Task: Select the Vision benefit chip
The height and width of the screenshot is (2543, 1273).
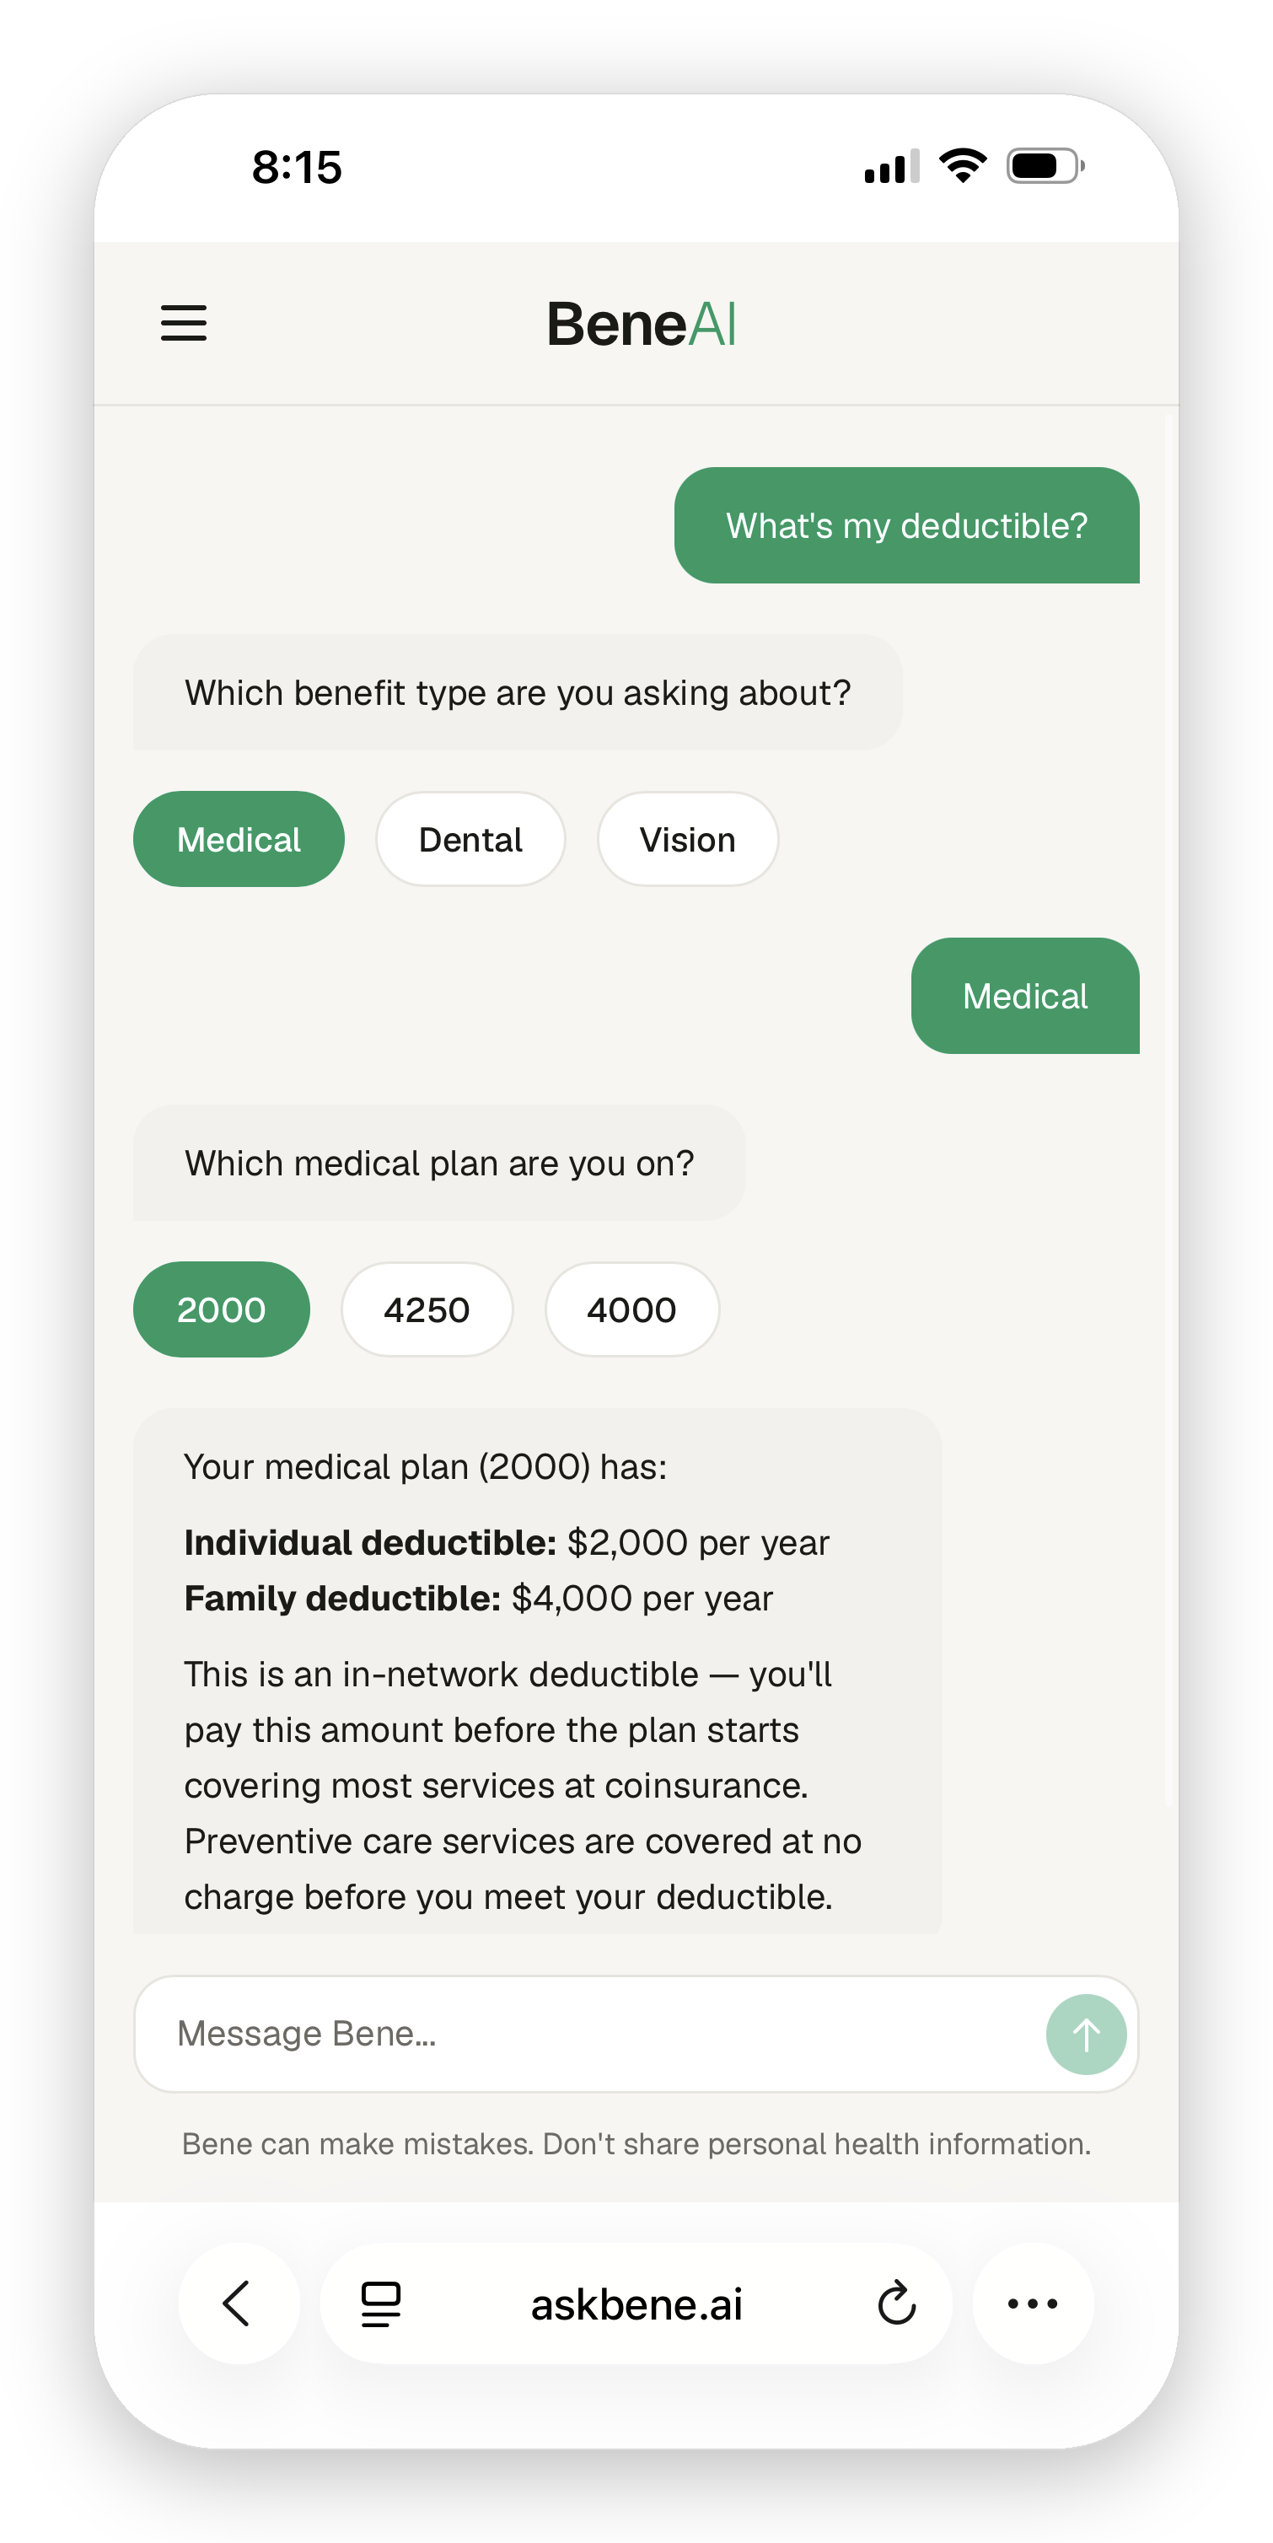Action: [x=688, y=839]
